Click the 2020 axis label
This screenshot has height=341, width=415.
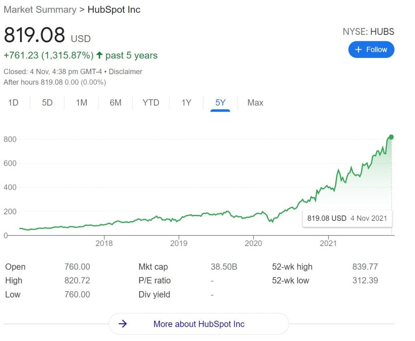click(x=253, y=243)
